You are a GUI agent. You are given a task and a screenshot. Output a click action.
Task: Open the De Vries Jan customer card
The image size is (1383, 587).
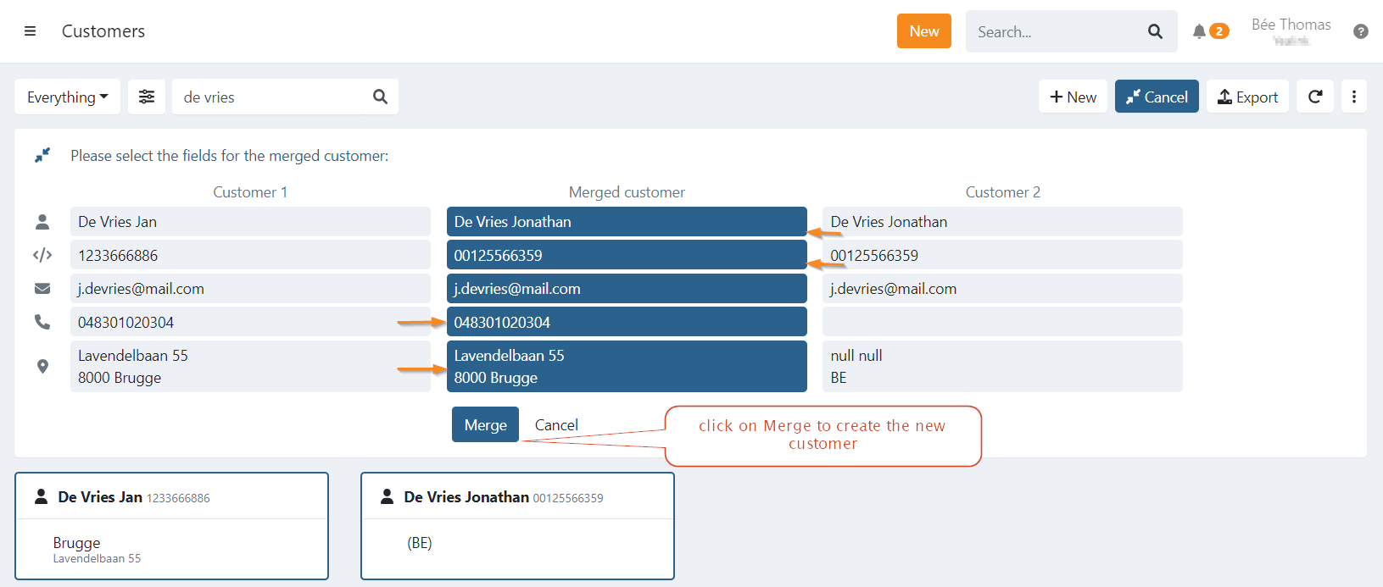[171, 525]
